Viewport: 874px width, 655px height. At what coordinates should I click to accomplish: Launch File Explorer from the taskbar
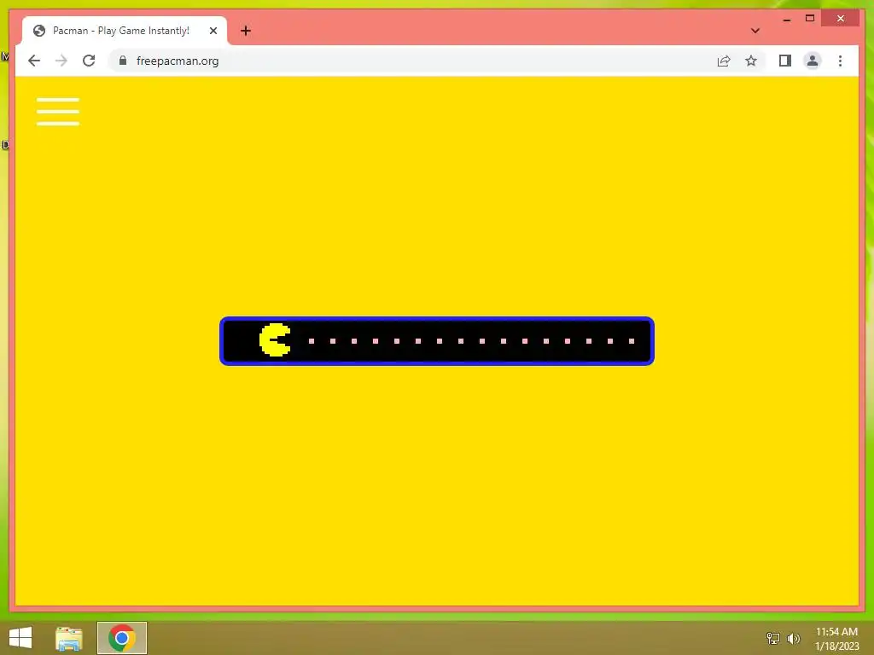pos(69,638)
